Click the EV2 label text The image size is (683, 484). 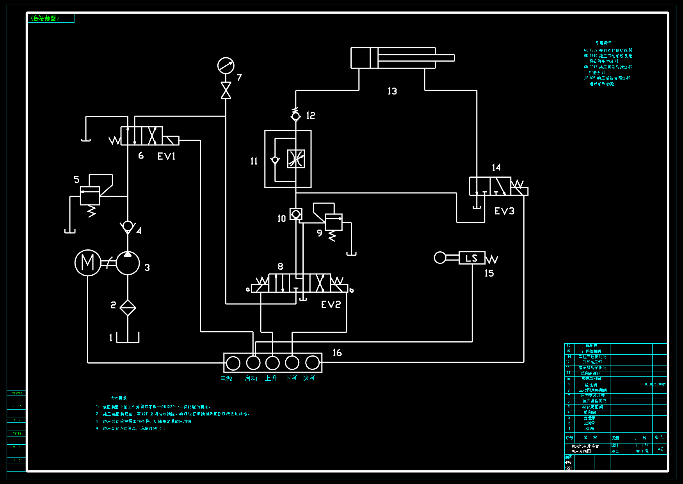(x=331, y=305)
